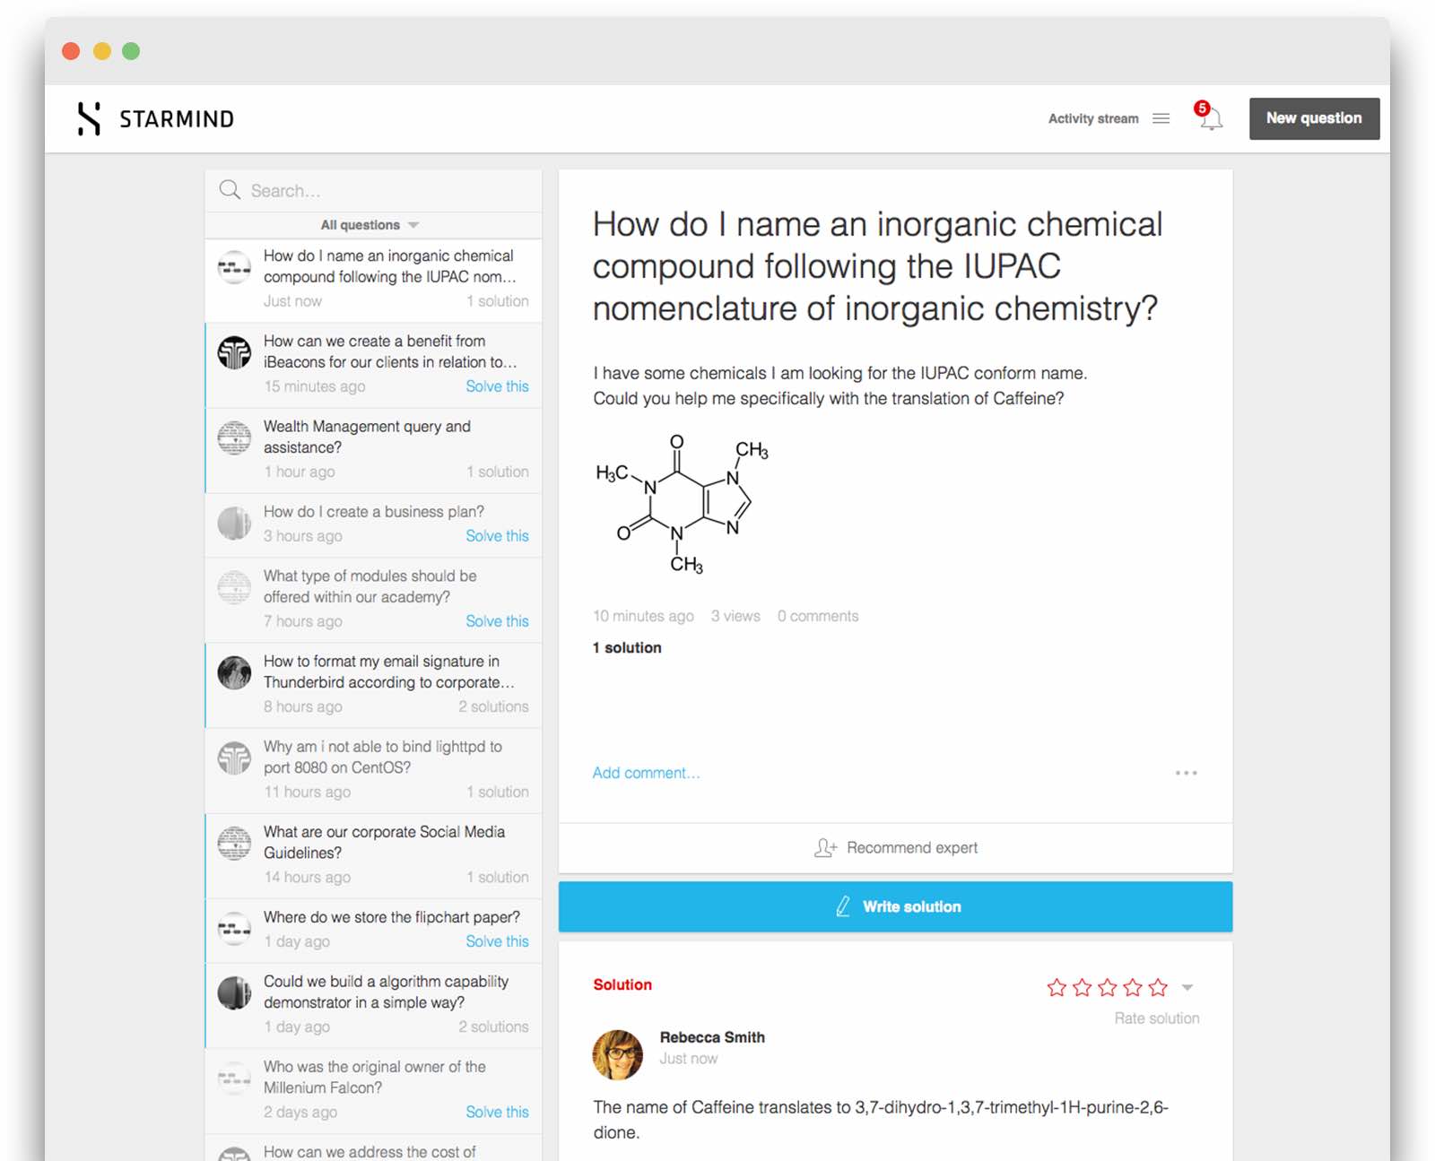This screenshot has height=1161, width=1435.
Task: Click avatar beside inorganic chemical question
Action: [234, 267]
